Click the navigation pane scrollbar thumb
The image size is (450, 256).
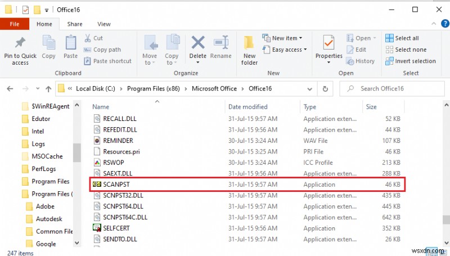[x=76, y=152]
